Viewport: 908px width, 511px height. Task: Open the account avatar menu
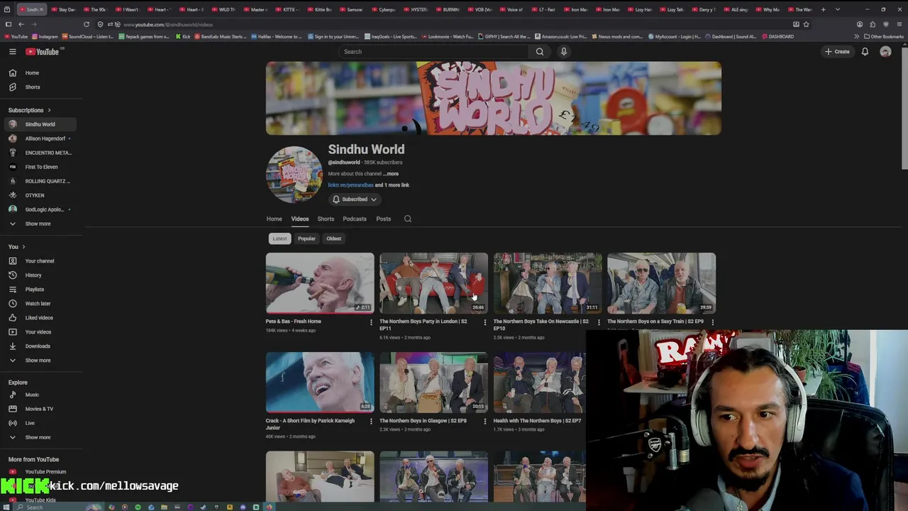[885, 52]
